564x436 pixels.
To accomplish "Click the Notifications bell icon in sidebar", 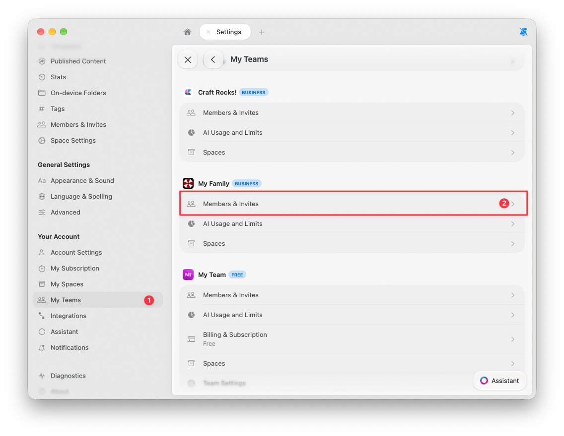I will click(x=42, y=347).
